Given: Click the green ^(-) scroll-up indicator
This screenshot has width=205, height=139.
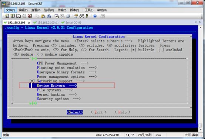Looking at the screenshot, I should (x=33, y=58).
